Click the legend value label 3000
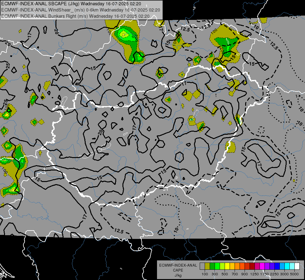This screenshot has height=280, width=305. (x=284, y=274)
